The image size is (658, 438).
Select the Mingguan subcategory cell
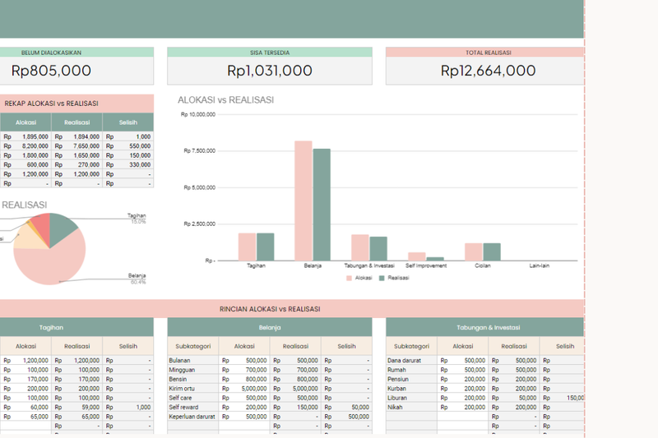coord(193,370)
